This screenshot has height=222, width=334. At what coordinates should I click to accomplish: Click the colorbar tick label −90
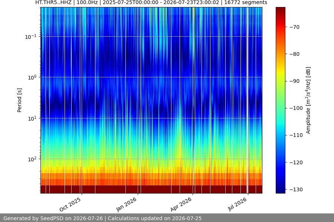(294, 81)
